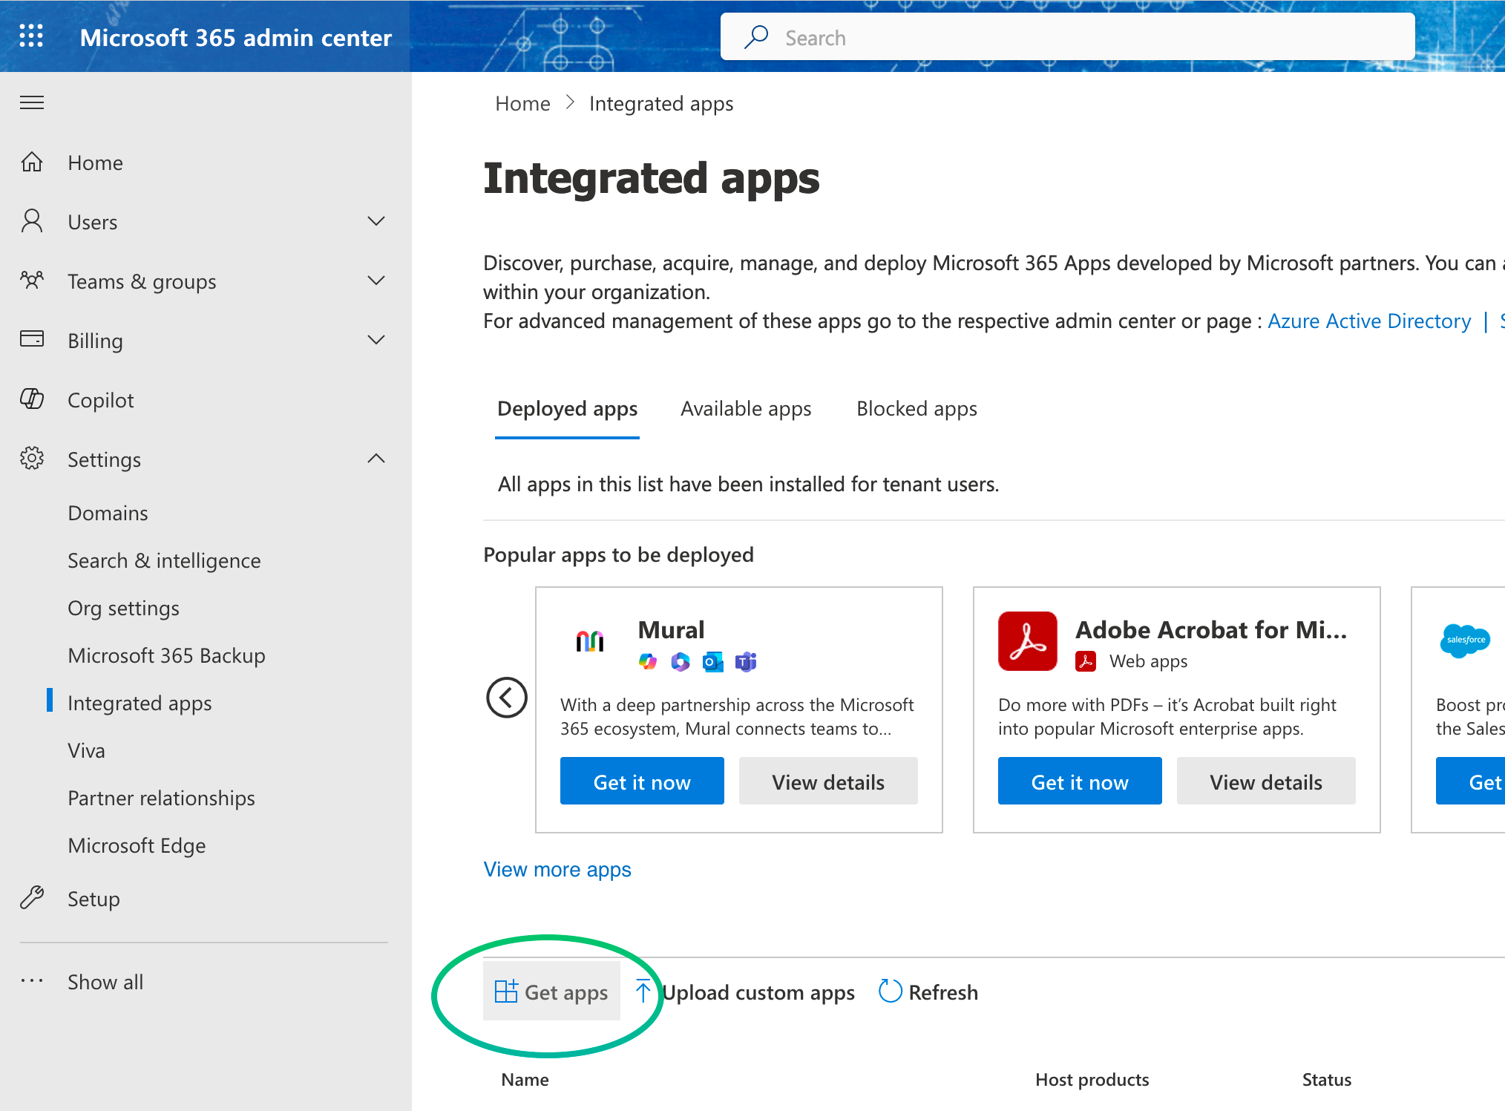This screenshot has width=1505, height=1111.
Task: Click in the Search input field
Action: point(1067,37)
